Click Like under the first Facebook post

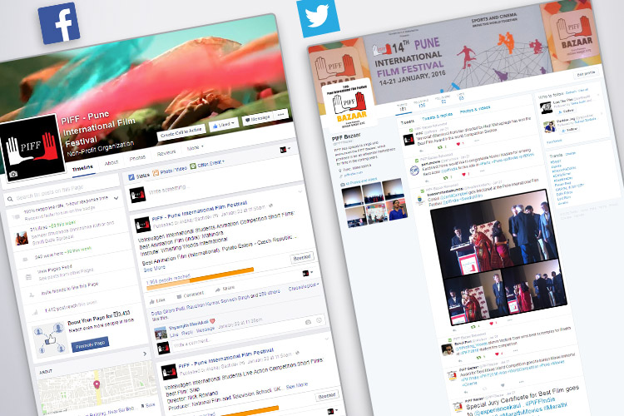(157, 301)
